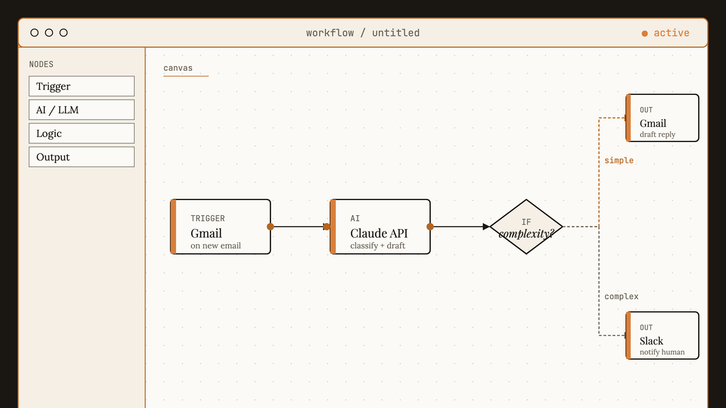
Task: Click the complex branch label
Action: point(621,296)
